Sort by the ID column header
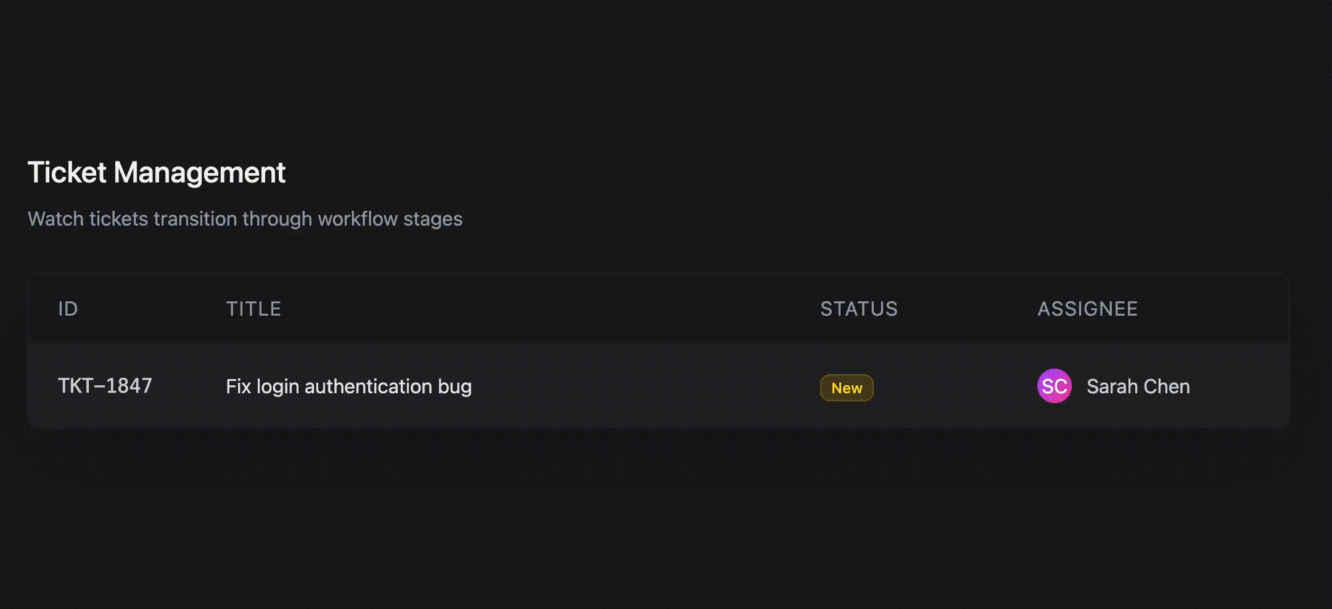The width and height of the screenshot is (1332, 609). click(x=68, y=309)
